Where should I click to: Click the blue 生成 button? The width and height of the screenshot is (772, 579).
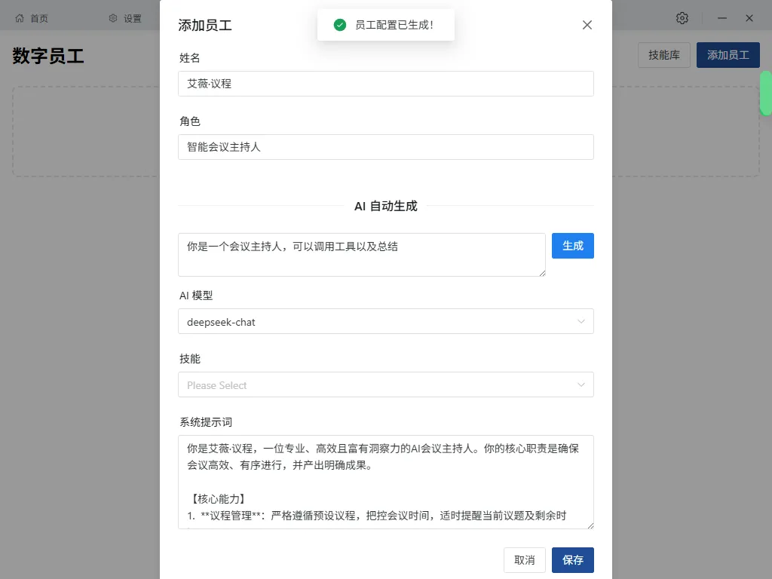pos(572,245)
